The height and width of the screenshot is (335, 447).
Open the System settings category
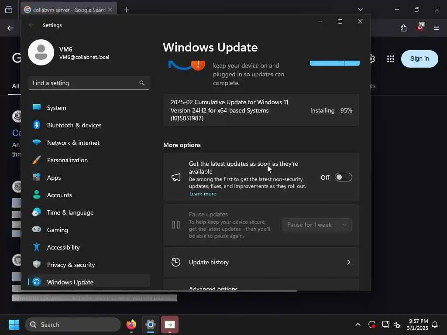(89, 108)
